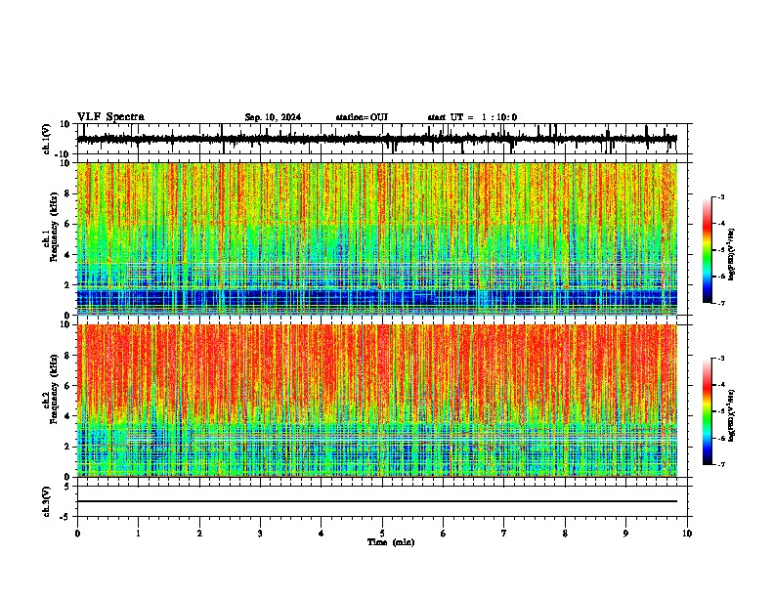Click the ch.1 spectrogram color scale bar
This screenshot has width=774, height=598.
(707, 250)
